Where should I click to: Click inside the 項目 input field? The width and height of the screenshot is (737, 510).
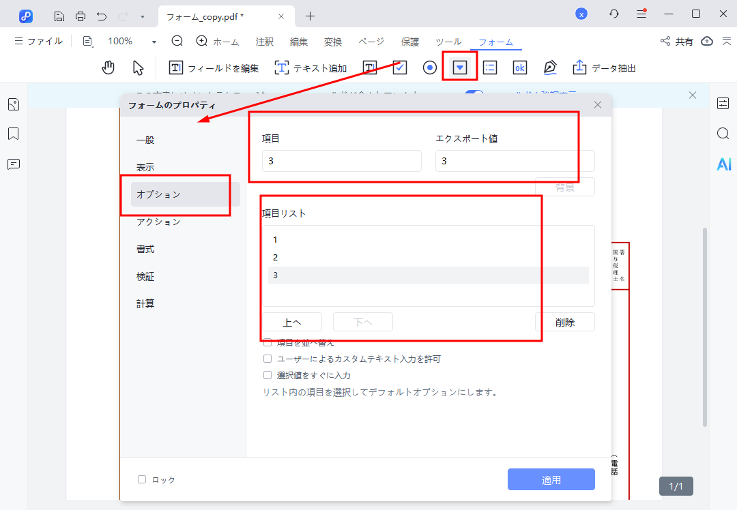[x=341, y=160]
